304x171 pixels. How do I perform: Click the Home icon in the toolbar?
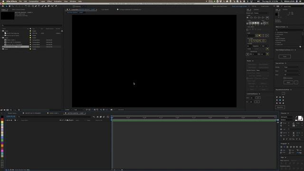pyautogui.click(x=3, y=6)
